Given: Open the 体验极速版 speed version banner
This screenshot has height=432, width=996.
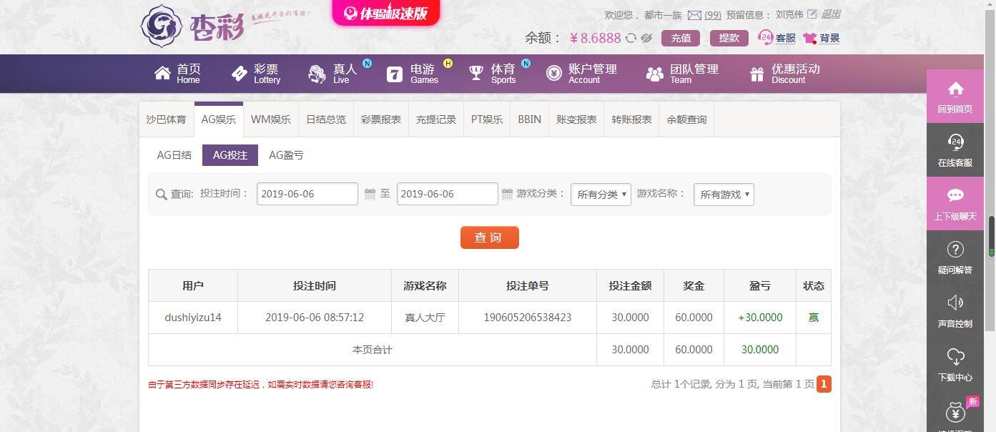Looking at the screenshot, I should click(x=386, y=13).
